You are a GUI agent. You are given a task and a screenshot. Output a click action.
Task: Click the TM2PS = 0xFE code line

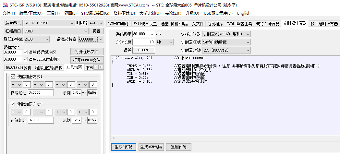[x=140, y=66]
